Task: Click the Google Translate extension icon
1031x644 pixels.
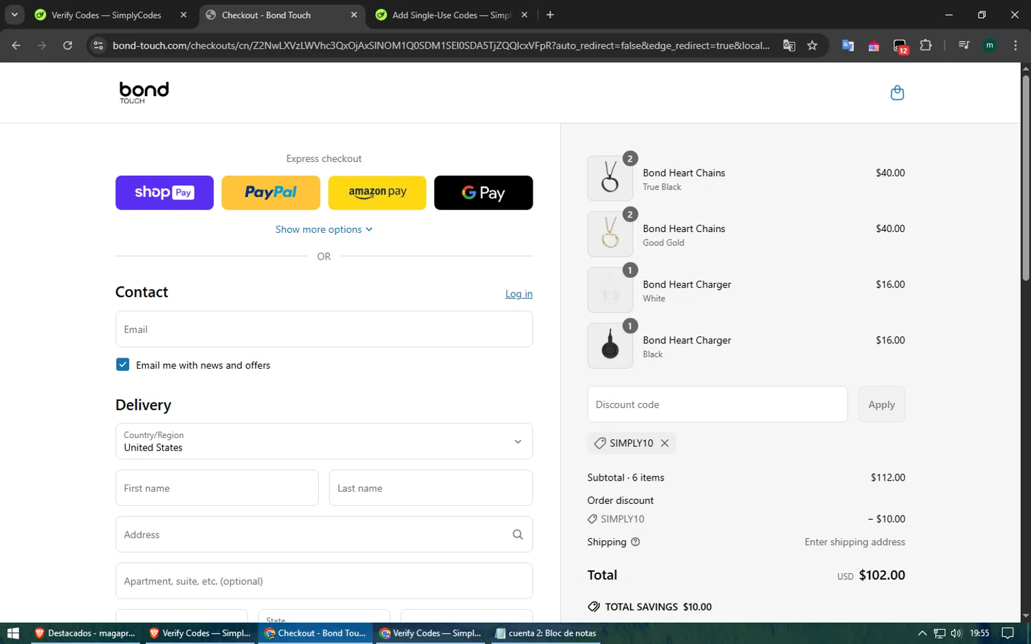Action: point(848,45)
